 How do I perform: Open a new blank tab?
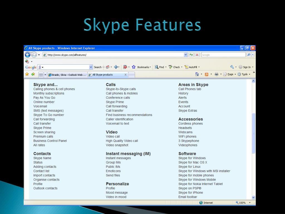[x=132, y=75]
